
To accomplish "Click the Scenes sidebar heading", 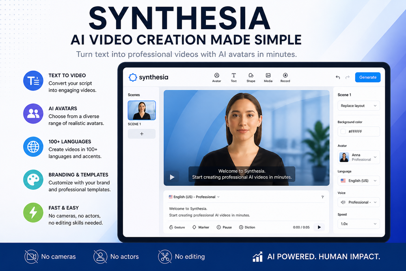I will [134, 95].
